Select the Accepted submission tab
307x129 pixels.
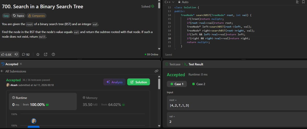tap(10, 64)
